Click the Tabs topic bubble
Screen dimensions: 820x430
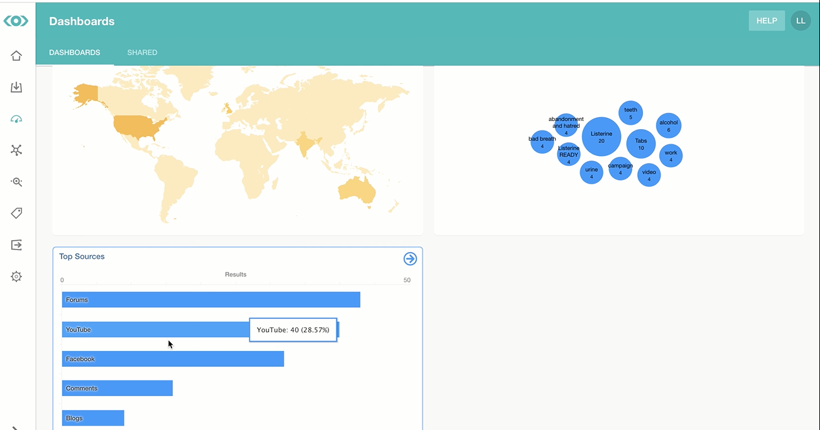click(x=640, y=144)
